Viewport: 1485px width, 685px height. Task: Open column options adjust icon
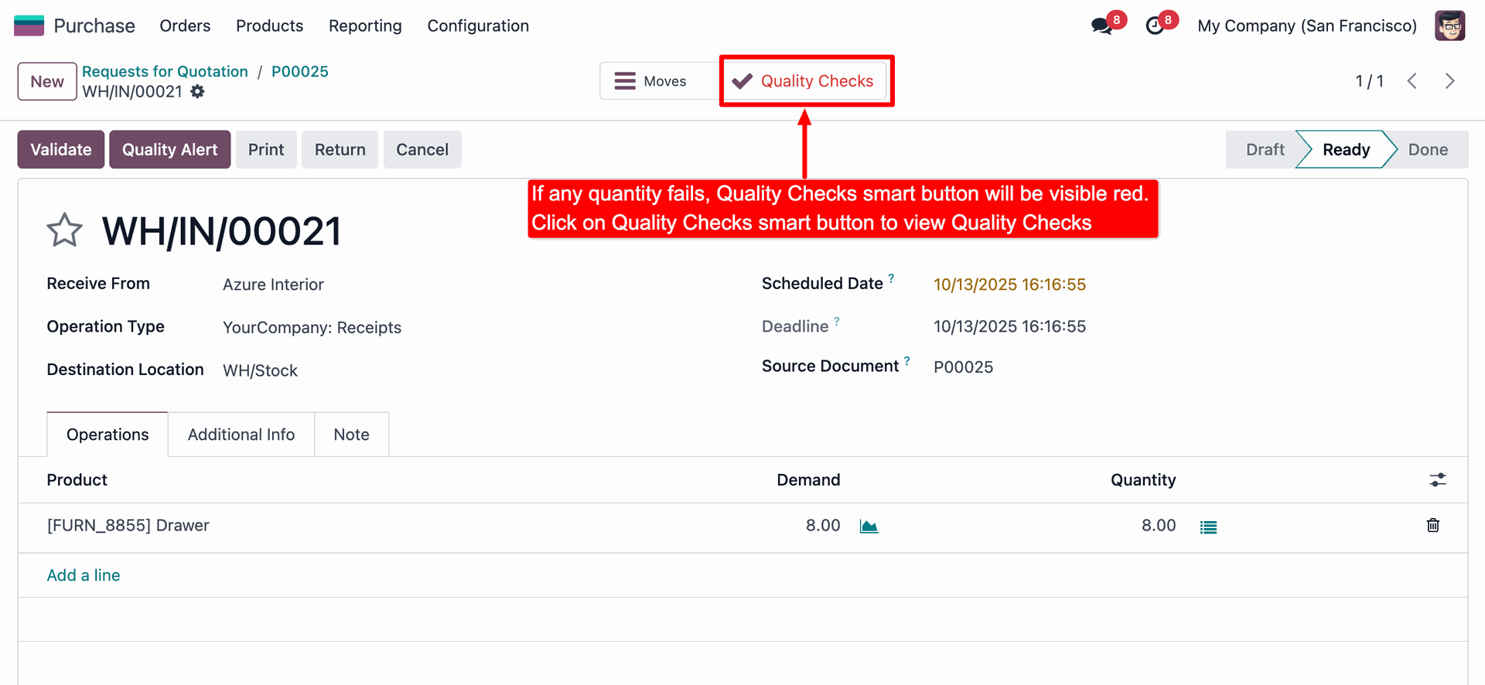click(x=1437, y=480)
